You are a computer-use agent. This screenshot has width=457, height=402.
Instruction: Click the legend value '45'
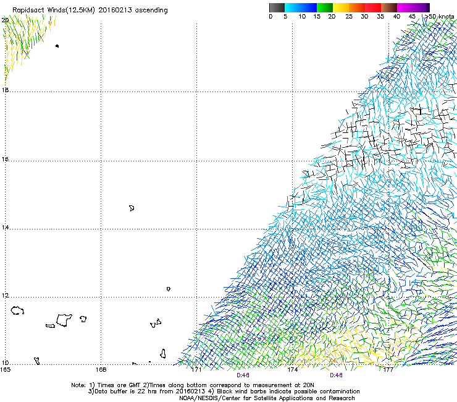point(412,17)
